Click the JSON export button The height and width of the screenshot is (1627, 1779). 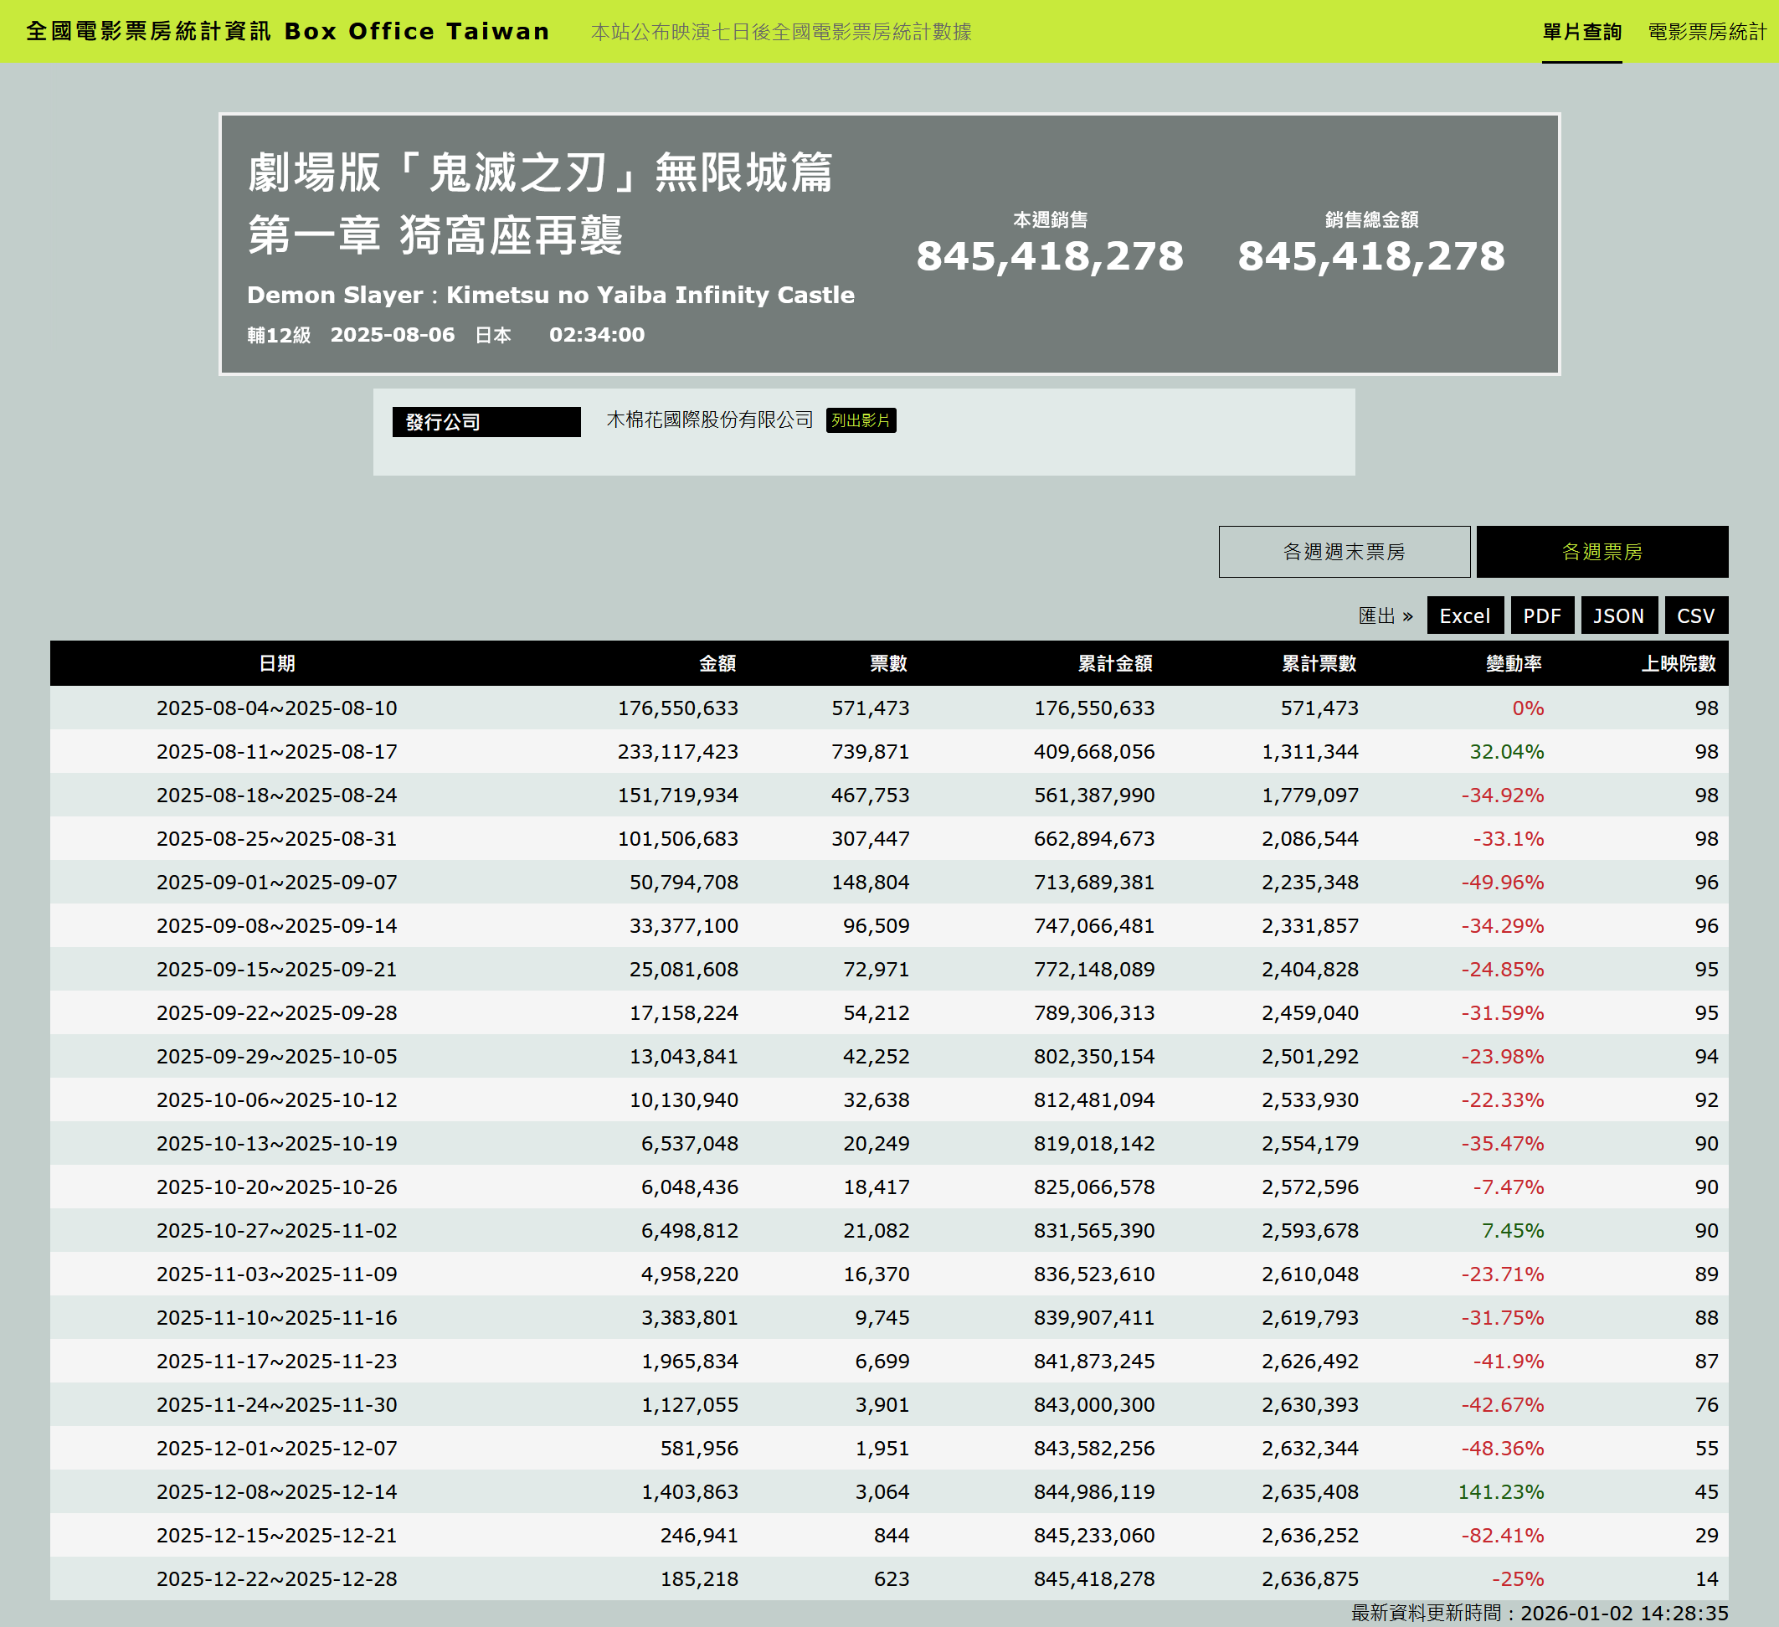point(1617,615)
